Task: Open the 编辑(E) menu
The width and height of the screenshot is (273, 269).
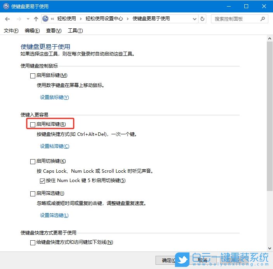Action: click(x=32, y=31)
